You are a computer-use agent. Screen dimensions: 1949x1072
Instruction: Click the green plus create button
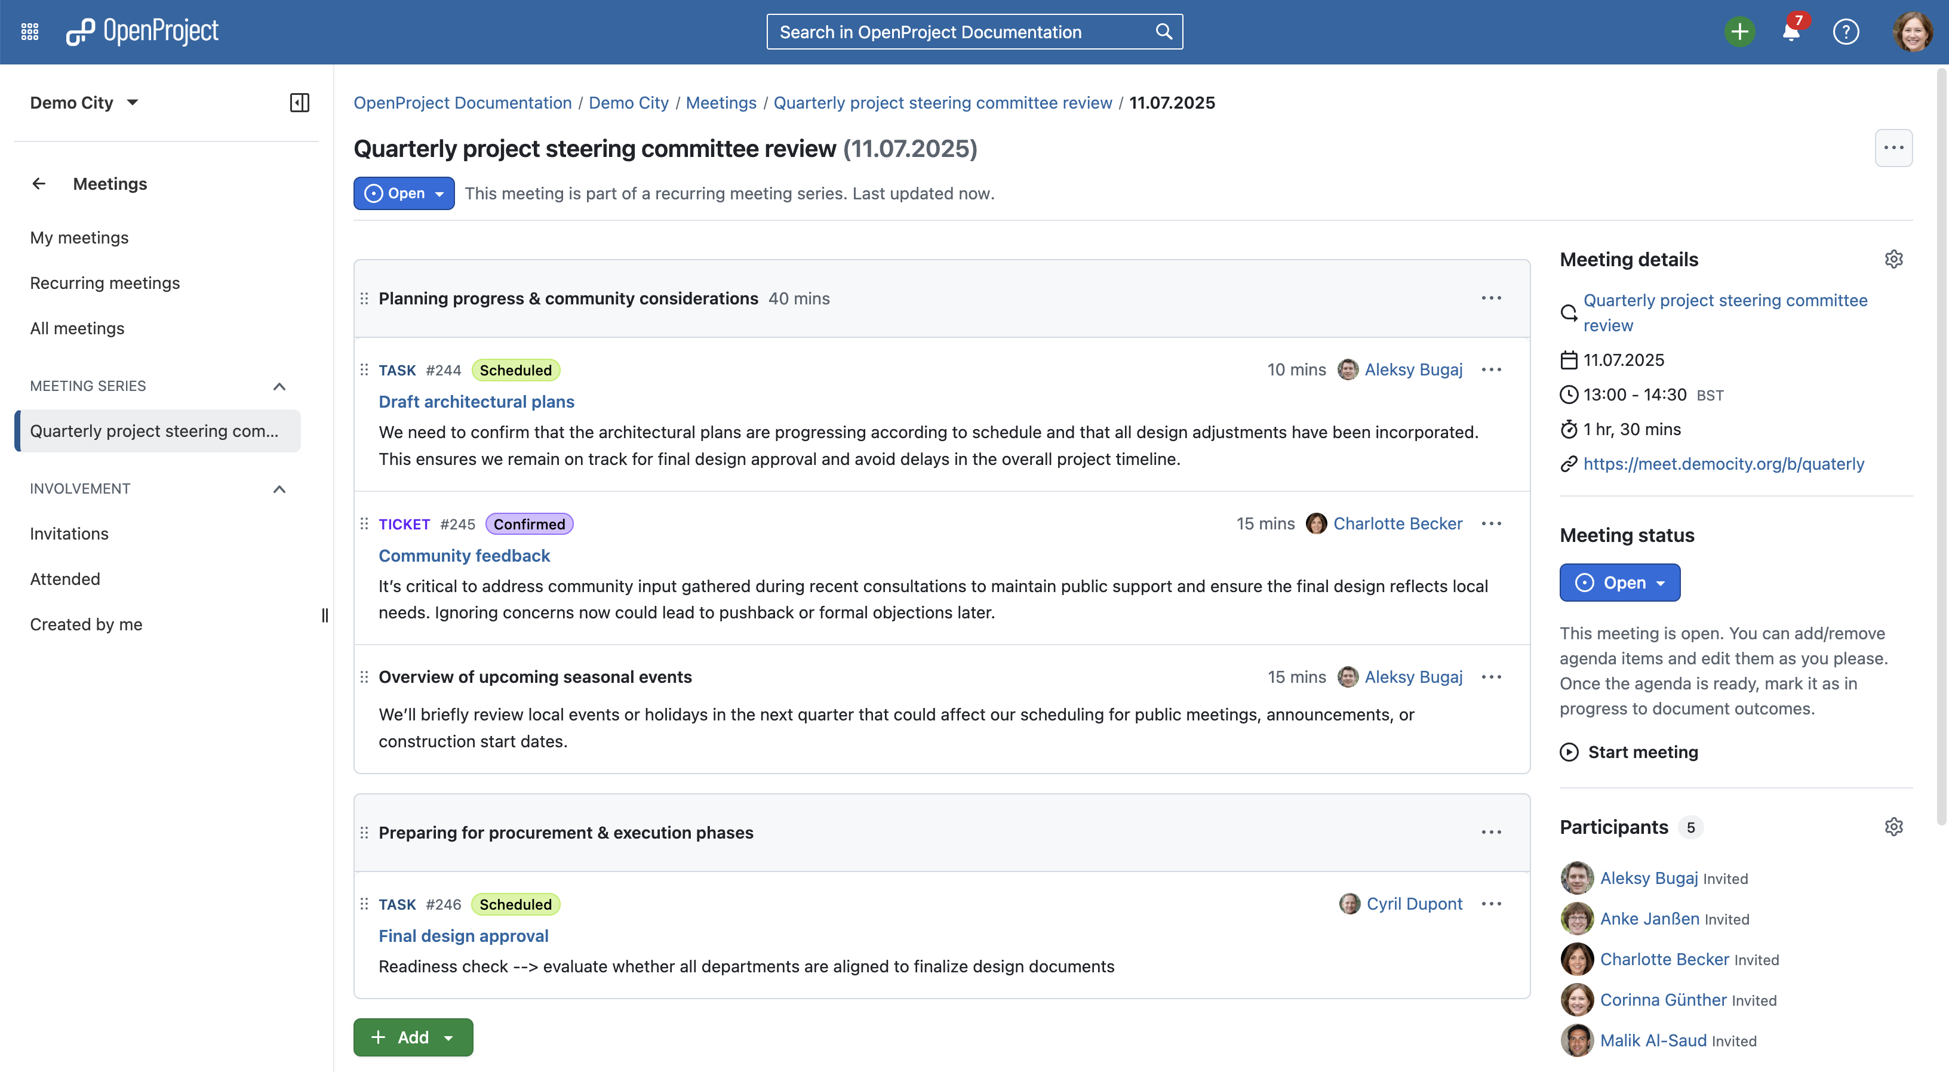click(x=1739, y=32)
